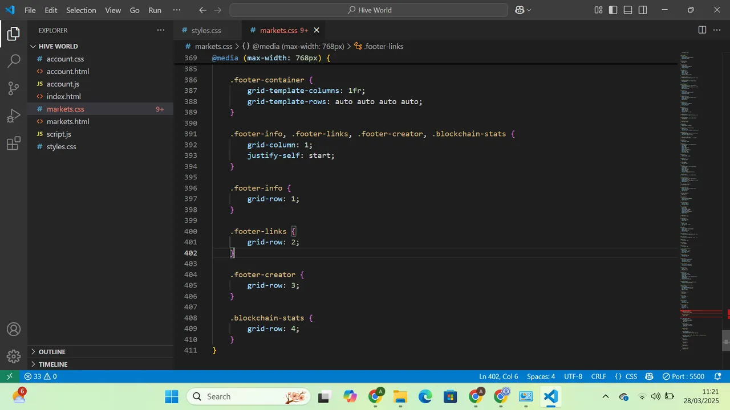The height and width of the screenshot is (410, 730).
Task: Open the Go menu
Action: pos(135,10)
